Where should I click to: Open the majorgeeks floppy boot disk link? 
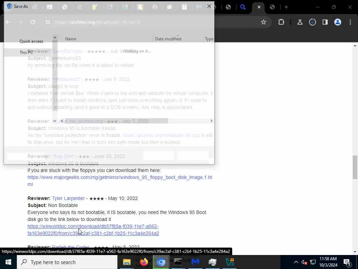(x=120, y=181)
